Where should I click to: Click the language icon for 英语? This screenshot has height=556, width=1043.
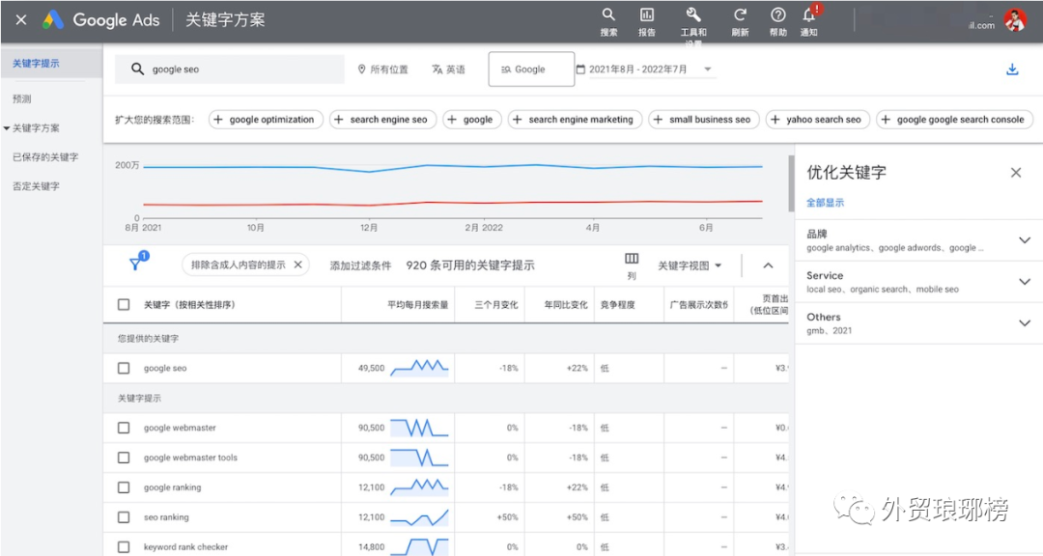pos(437,69)
